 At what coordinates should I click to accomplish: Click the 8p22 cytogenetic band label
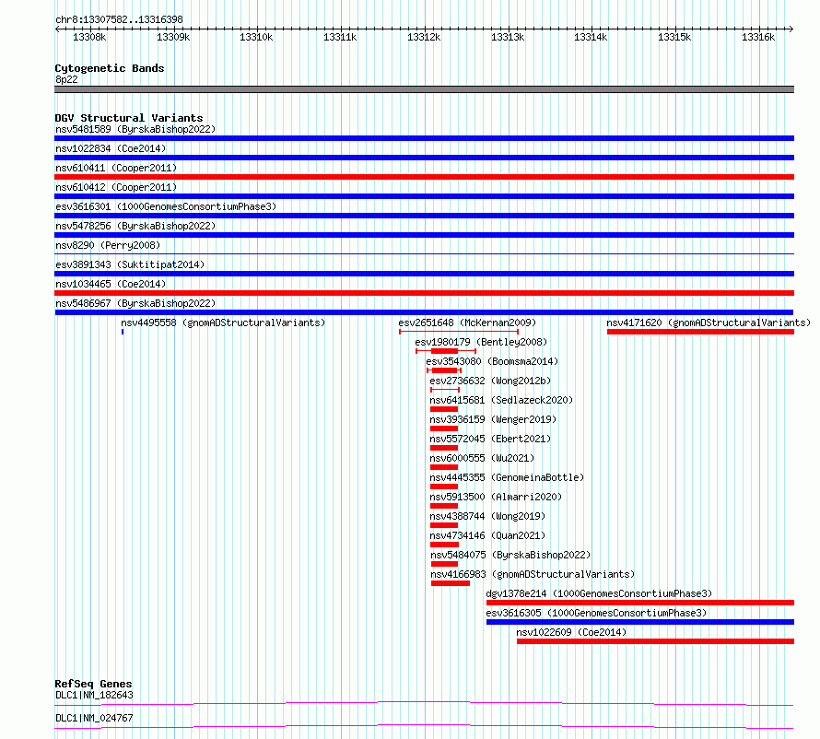tap(66, 79)
